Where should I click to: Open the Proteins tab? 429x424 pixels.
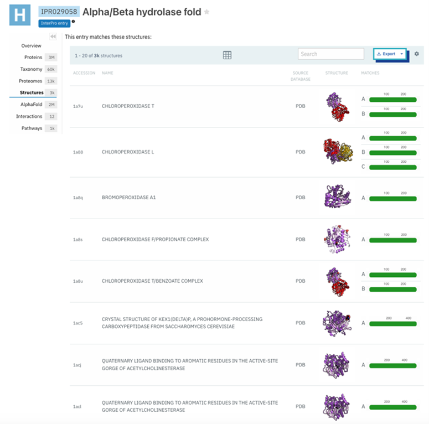33,57
